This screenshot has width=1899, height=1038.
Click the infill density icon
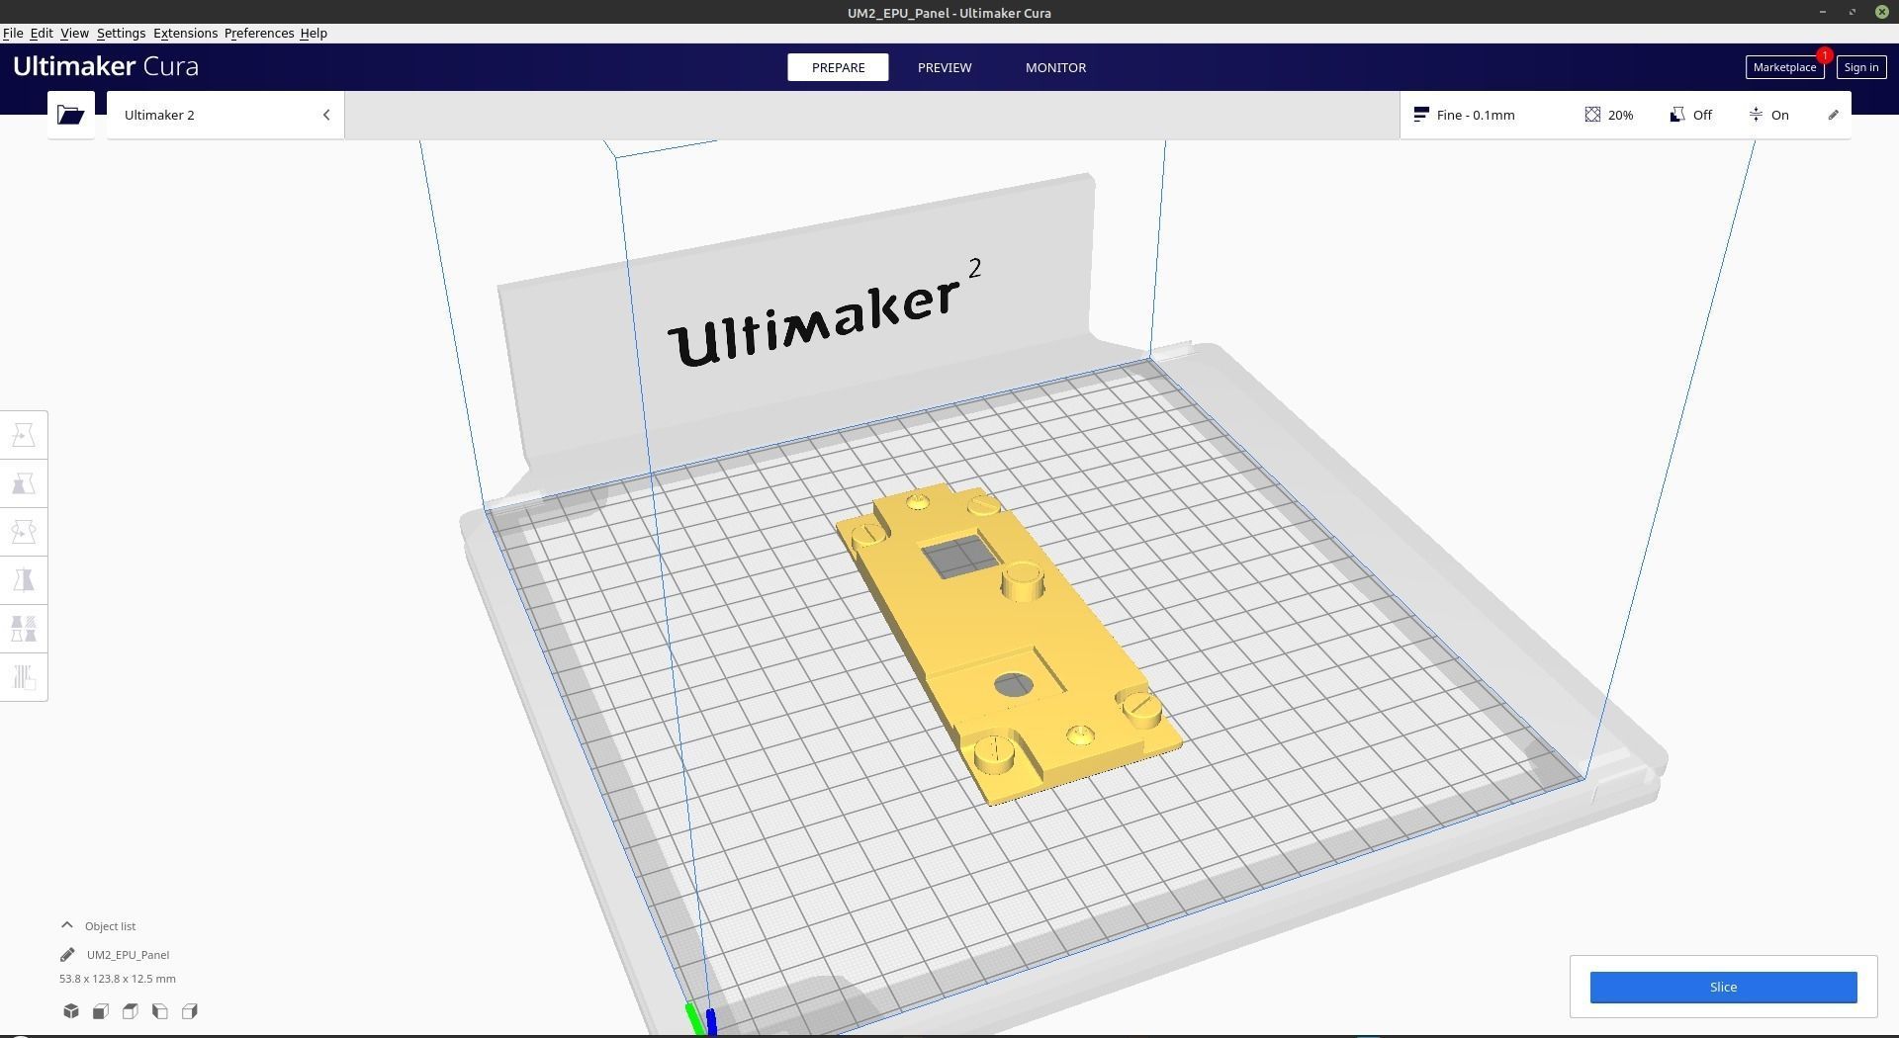coord(1592,115)
